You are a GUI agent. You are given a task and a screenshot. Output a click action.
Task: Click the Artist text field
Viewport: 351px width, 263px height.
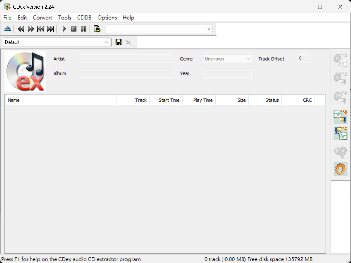pyautogui.click(x=126, y=59)
